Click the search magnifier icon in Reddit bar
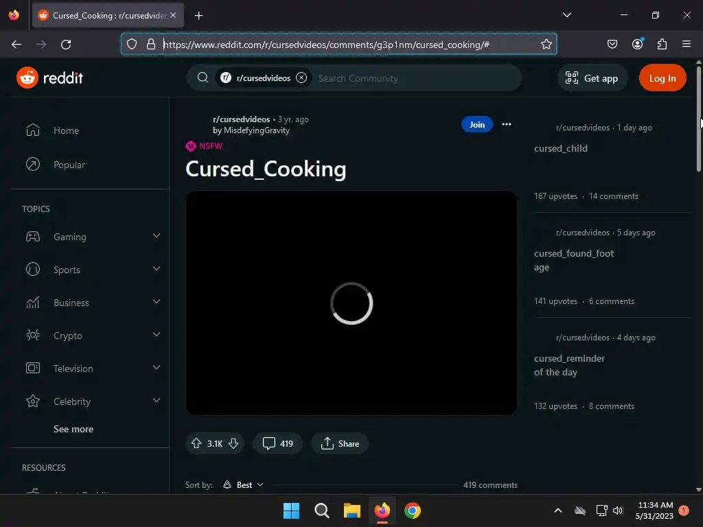Viewport: 703px width, 527px height. point(203,78)
